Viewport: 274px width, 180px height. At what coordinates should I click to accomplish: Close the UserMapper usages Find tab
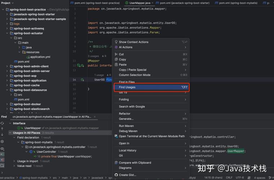click(95, 117)
